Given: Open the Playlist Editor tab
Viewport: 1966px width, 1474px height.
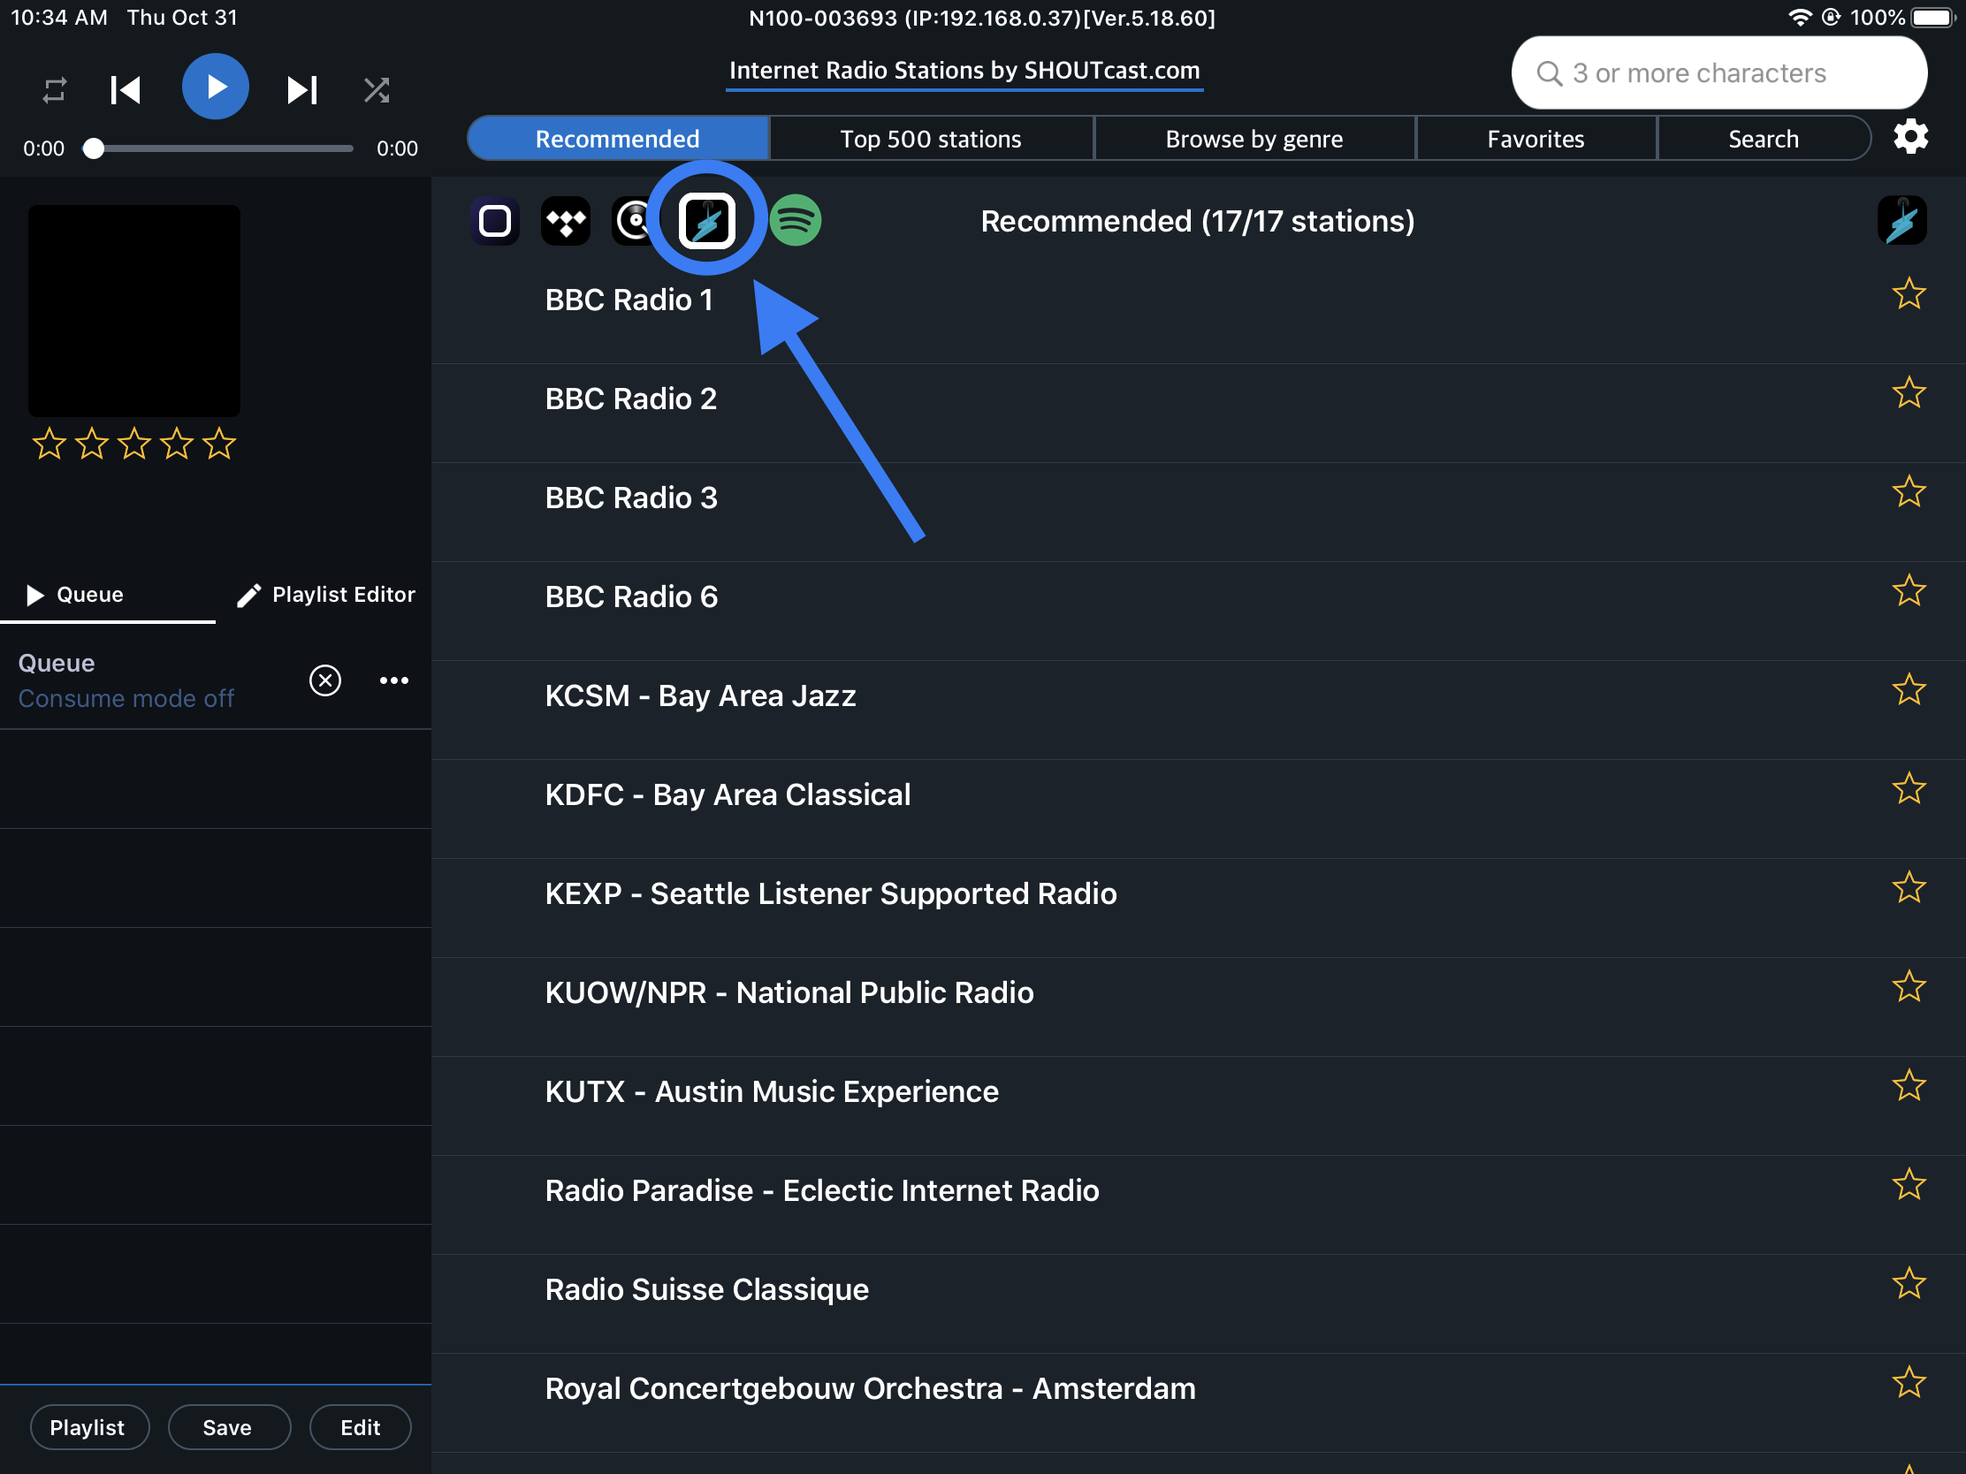Looking at the screenshot, I should click(325, 595).
